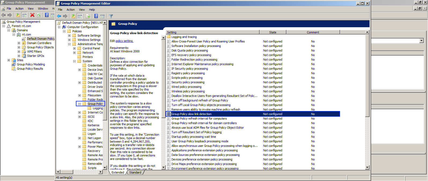Click the Editor tree horizontal scroll right arrow
Viewport: 428px width, 181px height.
coord(101,172)
